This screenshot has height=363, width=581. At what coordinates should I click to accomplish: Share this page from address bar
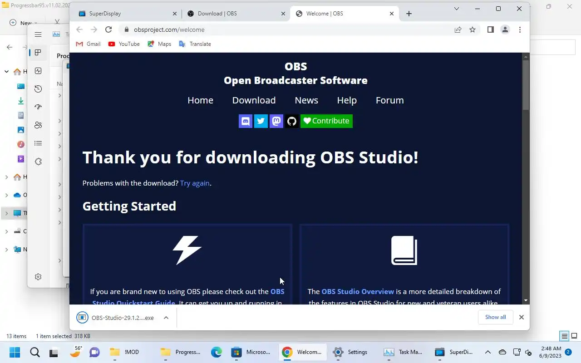[458, 29]
